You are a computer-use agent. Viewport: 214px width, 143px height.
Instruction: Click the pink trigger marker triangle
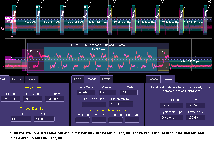[x=12, y=37]
